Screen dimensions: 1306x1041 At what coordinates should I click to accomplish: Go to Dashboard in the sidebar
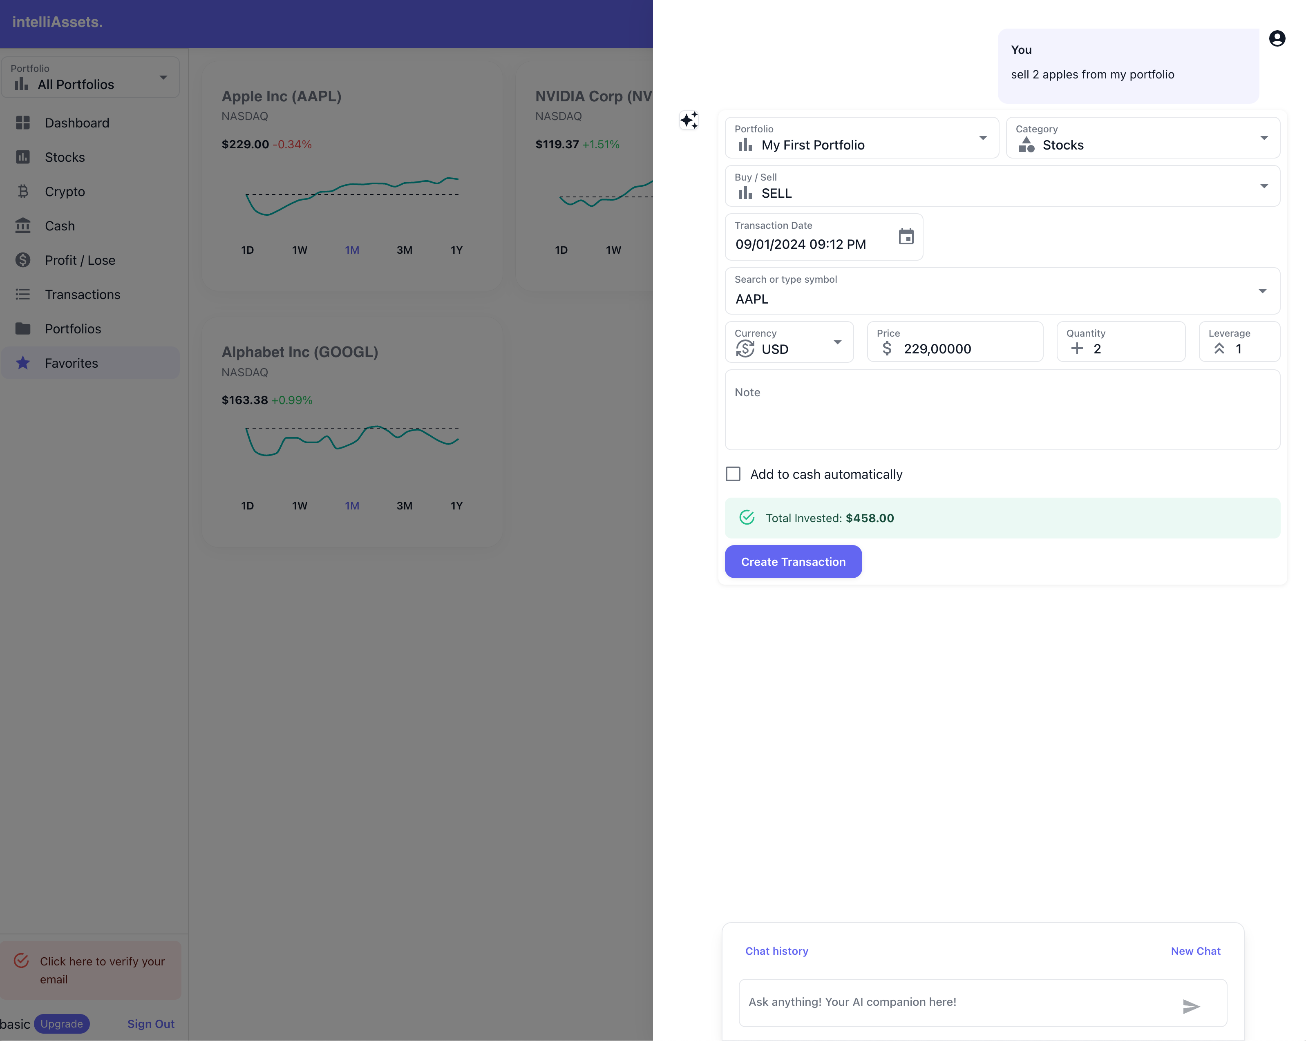[x=77, y=123]
